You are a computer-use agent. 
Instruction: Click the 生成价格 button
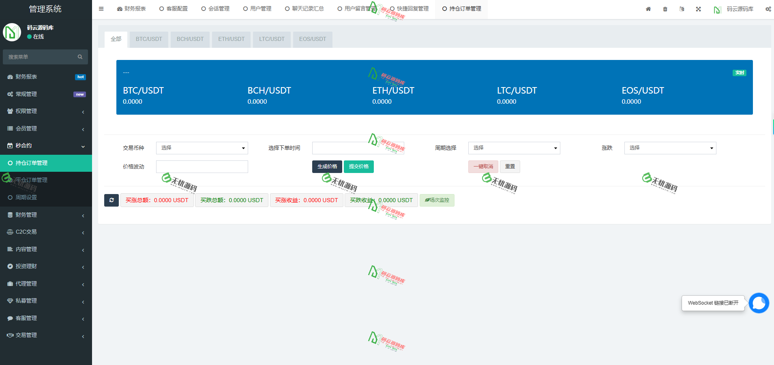(327, 166)
